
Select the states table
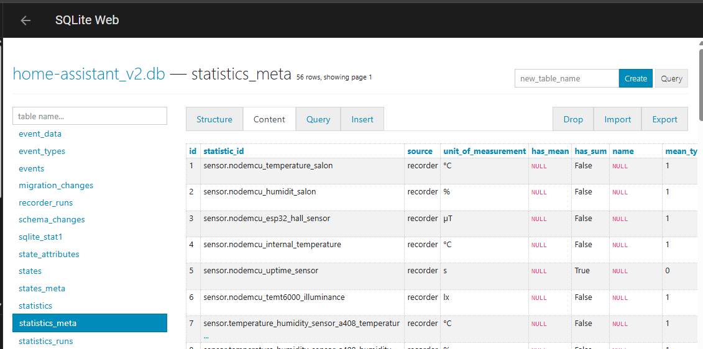[x=30, y=271]
